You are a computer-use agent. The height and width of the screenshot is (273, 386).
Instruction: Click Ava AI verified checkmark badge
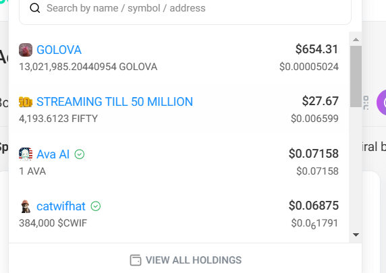click(x=80, y=154)
